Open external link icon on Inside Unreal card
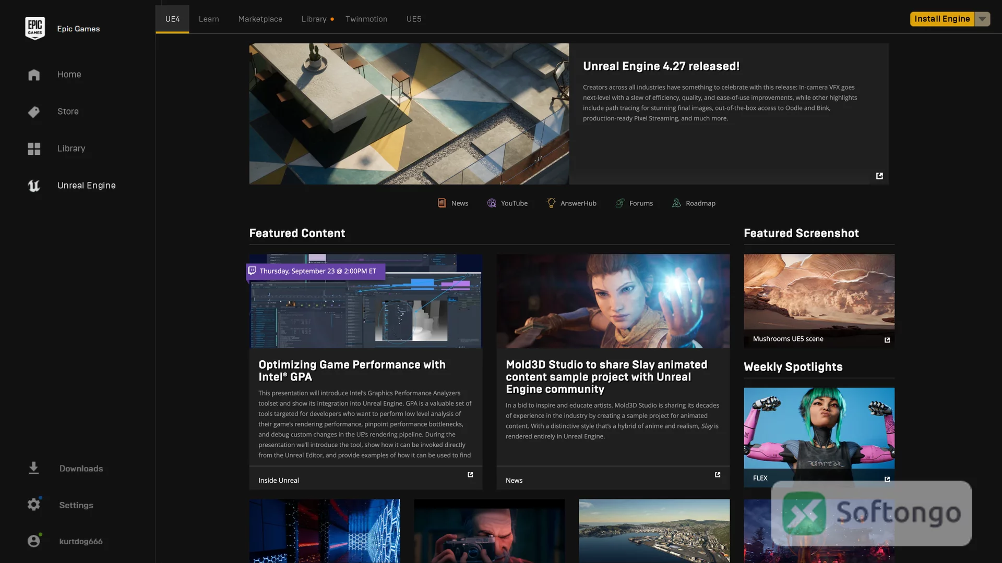1002x563 pixels. pyautogui.click(x=470, y=474)
